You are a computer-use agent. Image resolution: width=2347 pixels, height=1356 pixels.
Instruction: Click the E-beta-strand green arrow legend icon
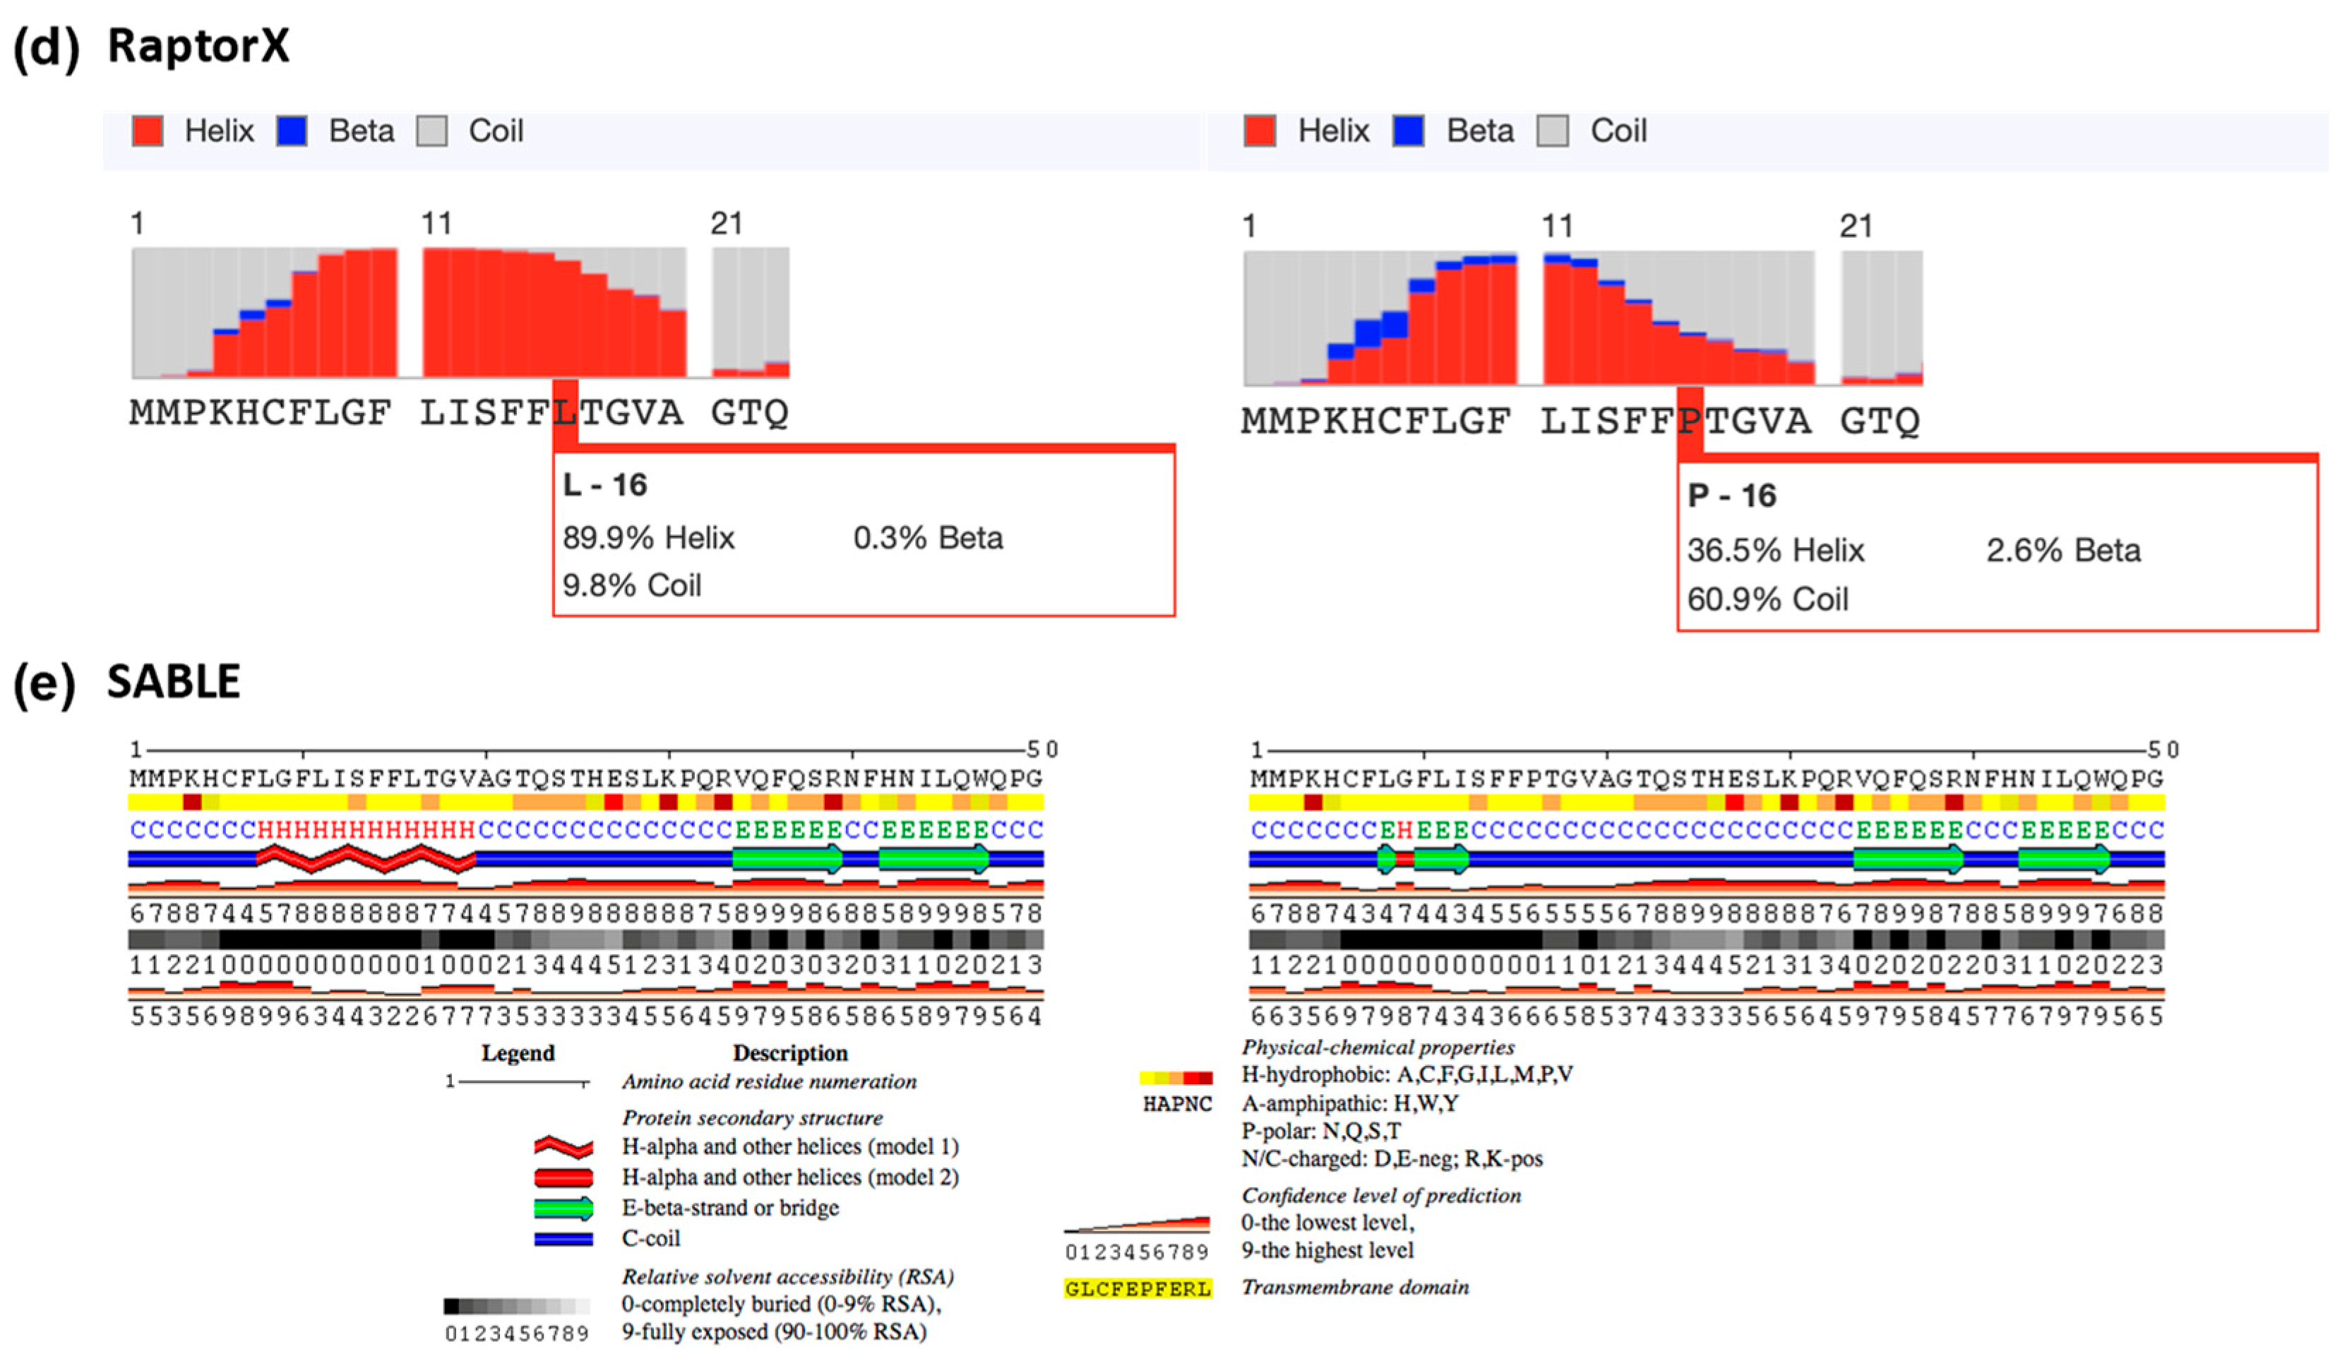coord(563,1209)
